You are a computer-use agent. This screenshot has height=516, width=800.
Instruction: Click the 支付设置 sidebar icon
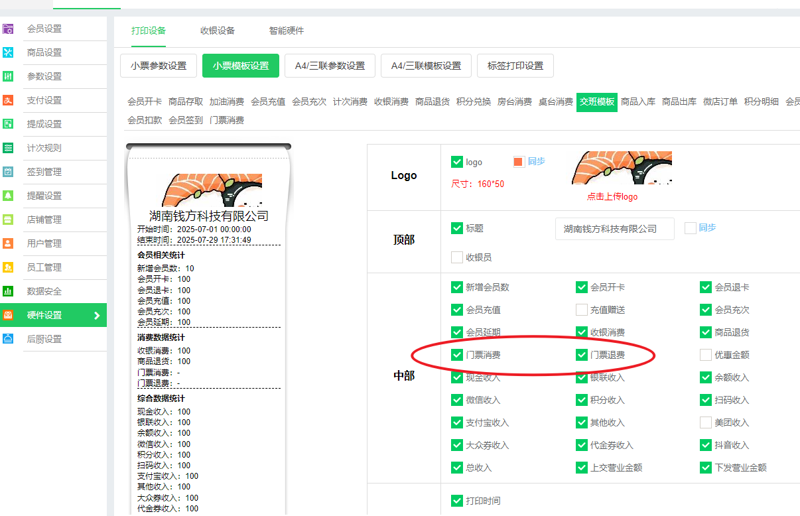point(8,100)
